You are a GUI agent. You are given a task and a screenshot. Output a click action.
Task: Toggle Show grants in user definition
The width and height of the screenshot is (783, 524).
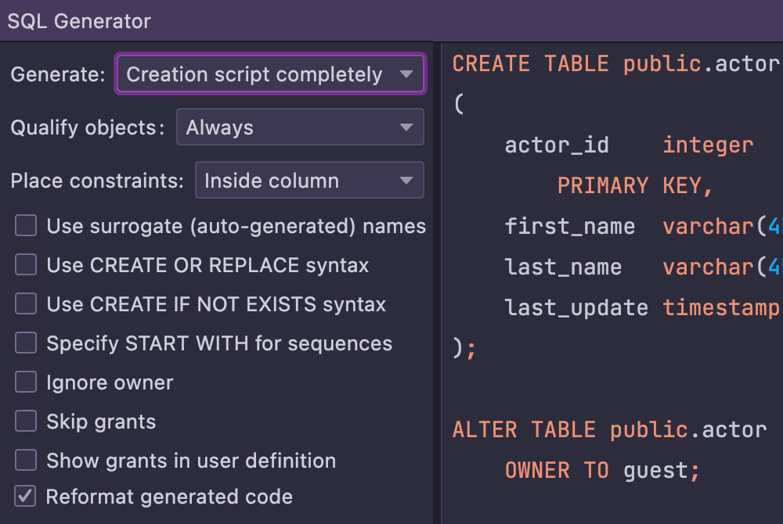coord(26,461)
